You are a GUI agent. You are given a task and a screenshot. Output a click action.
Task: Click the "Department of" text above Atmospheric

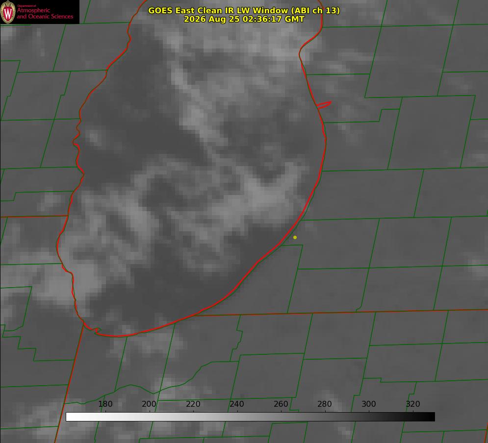(26, 6)
